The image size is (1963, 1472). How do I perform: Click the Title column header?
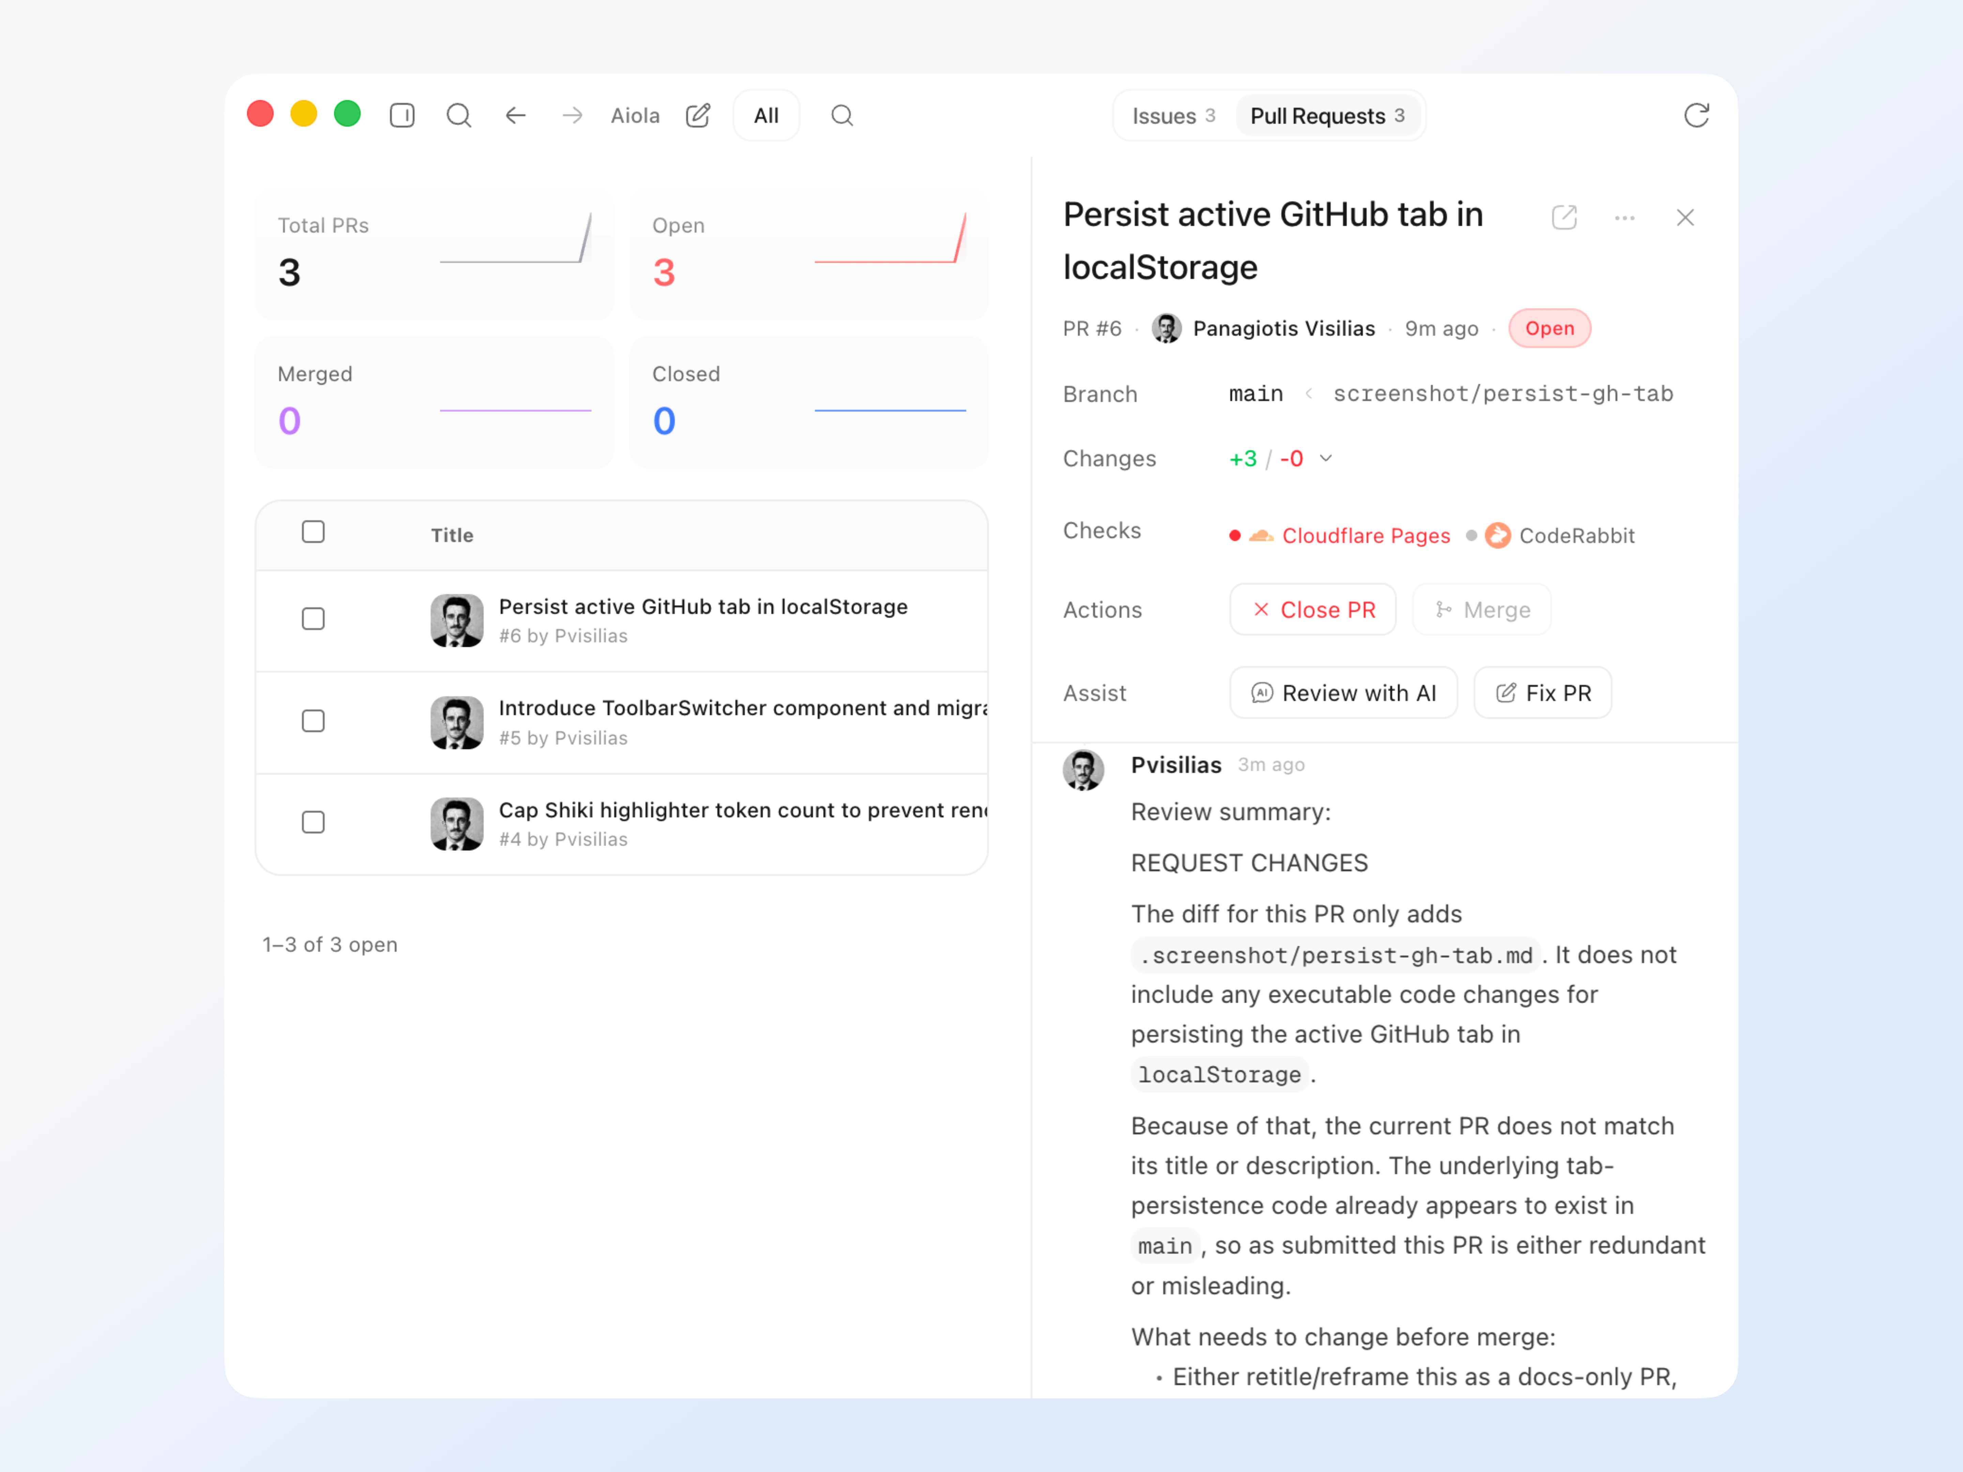tap(453, 535)
